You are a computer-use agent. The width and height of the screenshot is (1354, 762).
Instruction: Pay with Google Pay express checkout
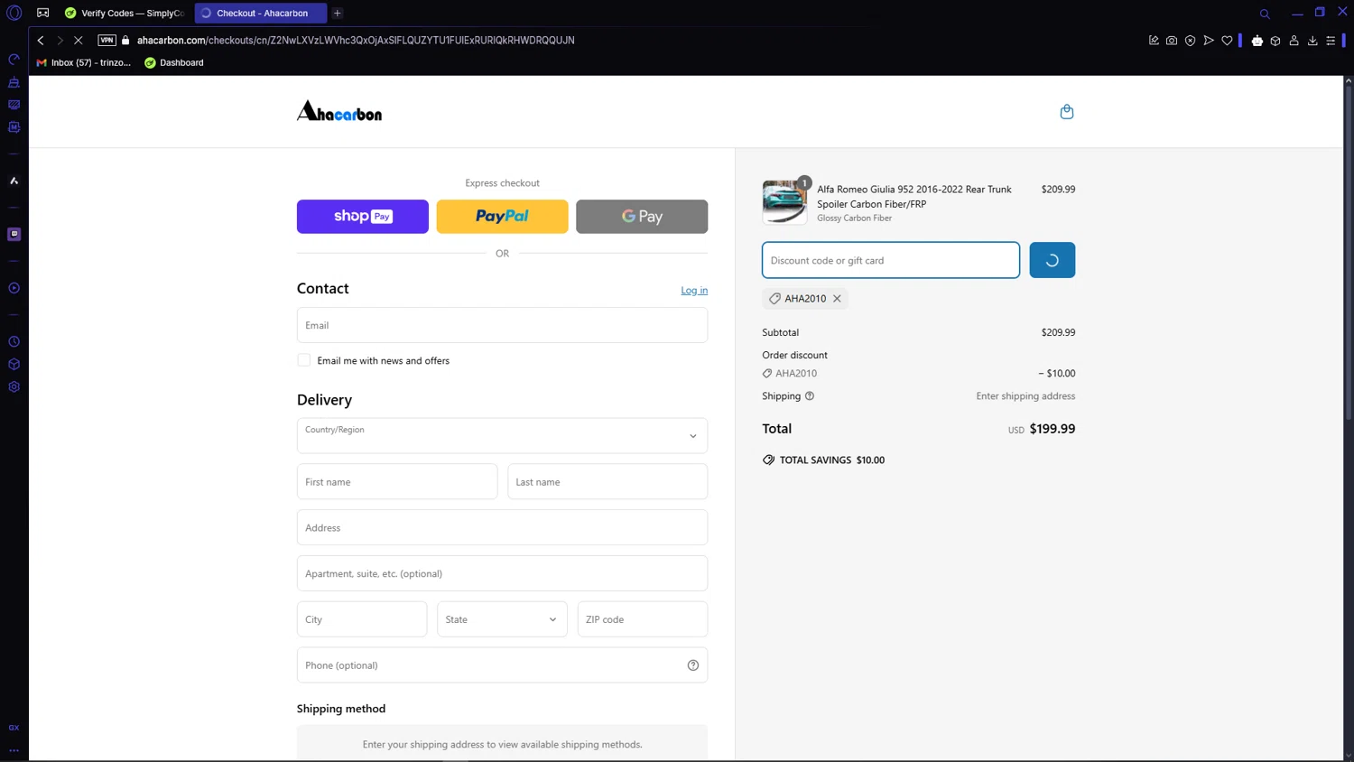642,217
